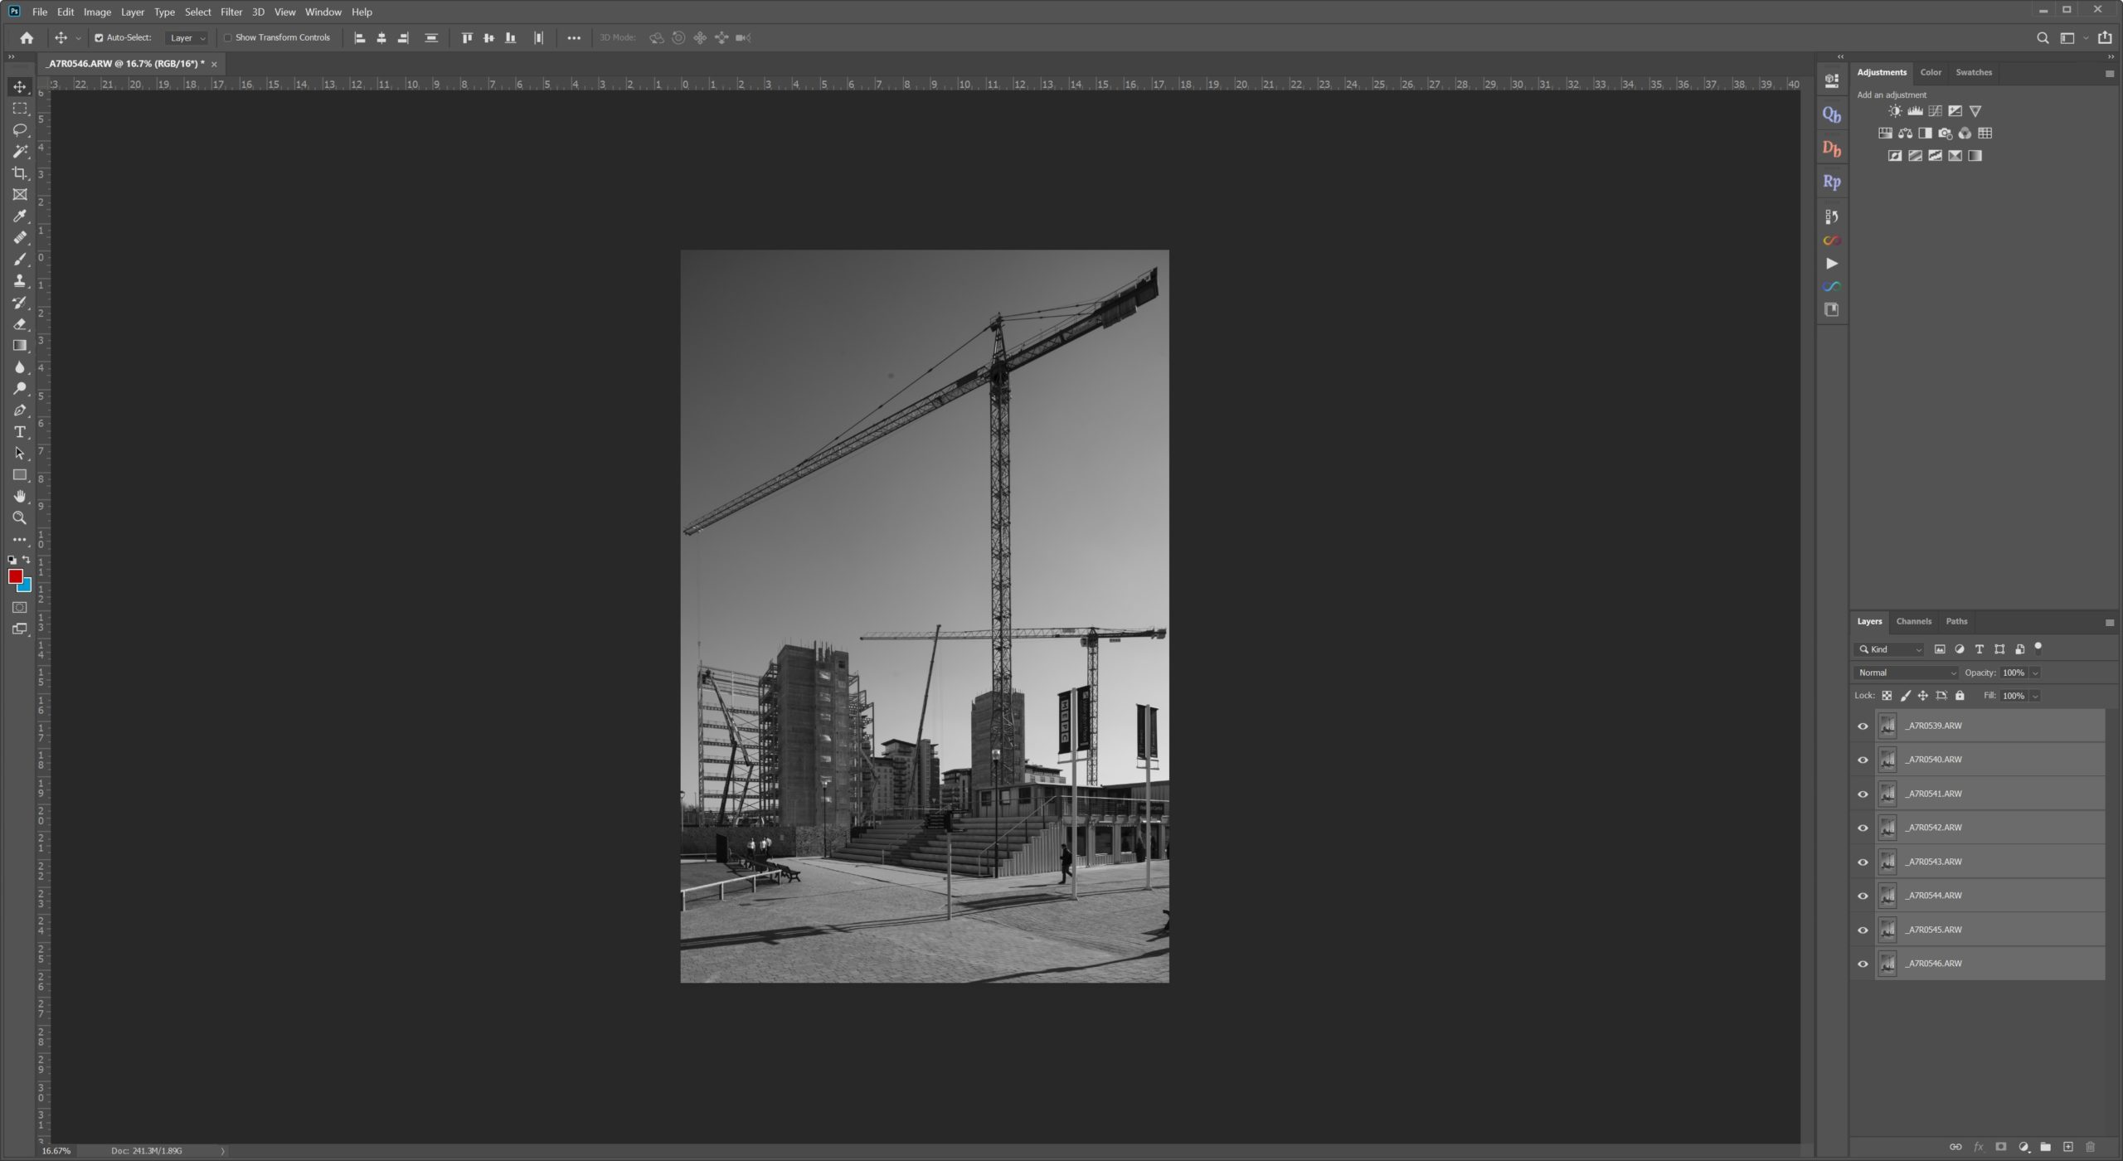This screenshot has width=2123, height=1161.
Task: Expand the layer Opacity slider dropdown
Action: (x=2035, y=673)
